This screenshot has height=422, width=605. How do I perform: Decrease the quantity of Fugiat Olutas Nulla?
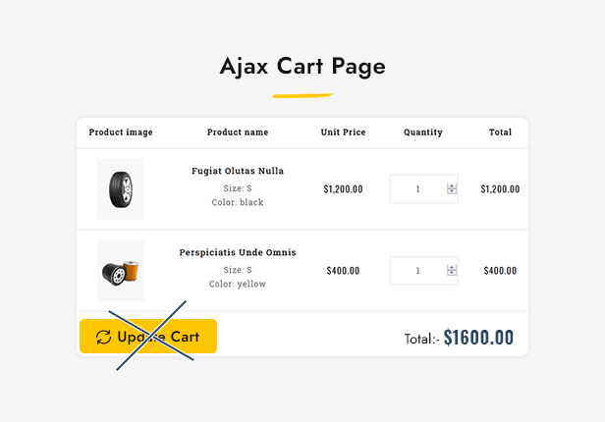click(452, 191)
